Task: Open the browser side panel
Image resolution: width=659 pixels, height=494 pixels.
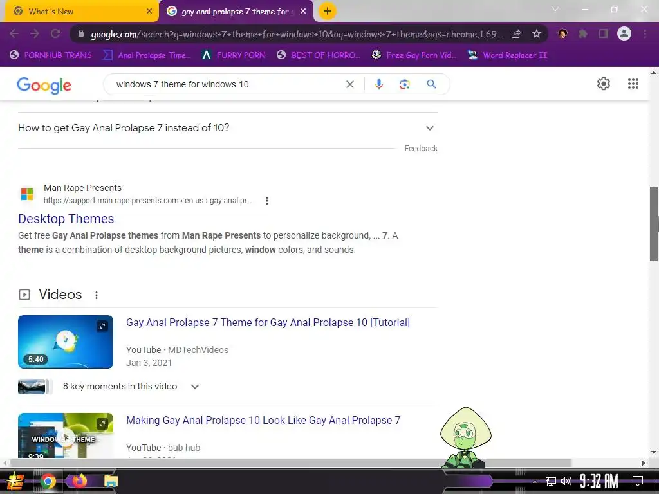Action: [604, 33]
